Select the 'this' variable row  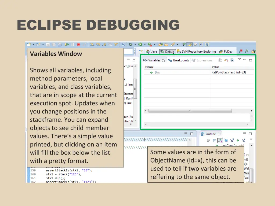[157, 72]
